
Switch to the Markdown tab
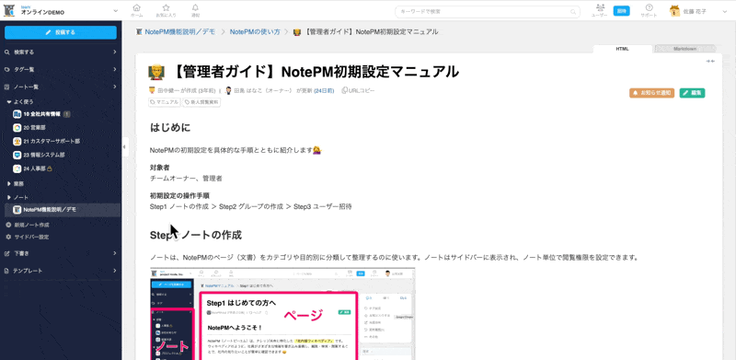pyautogui.click(x=684, y=49)
